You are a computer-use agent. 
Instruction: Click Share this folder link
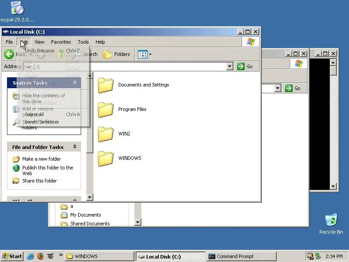click(39, 181)
